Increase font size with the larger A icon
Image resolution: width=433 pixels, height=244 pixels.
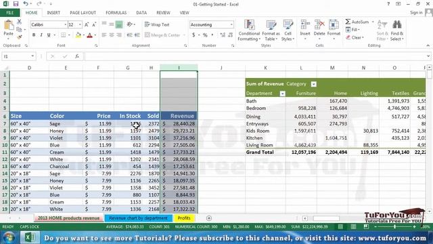coord(87,24)
